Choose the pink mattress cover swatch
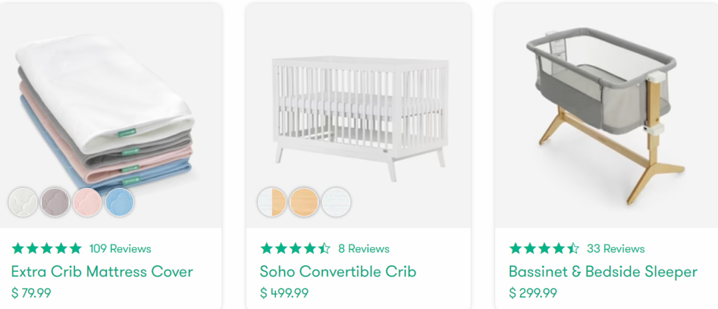718x309 pixels. [87, 202]
